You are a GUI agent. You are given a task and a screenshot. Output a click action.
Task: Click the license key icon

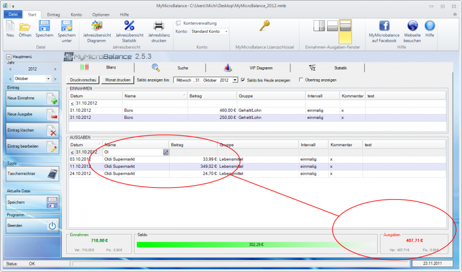click(264, 26)
